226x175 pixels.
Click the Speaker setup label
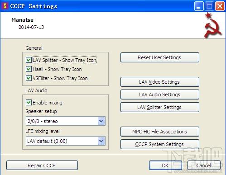tap(41, 111)
